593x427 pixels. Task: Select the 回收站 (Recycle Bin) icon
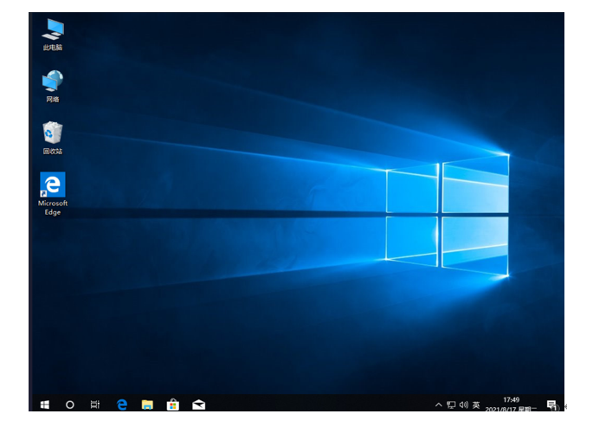[x=53, y=136]
